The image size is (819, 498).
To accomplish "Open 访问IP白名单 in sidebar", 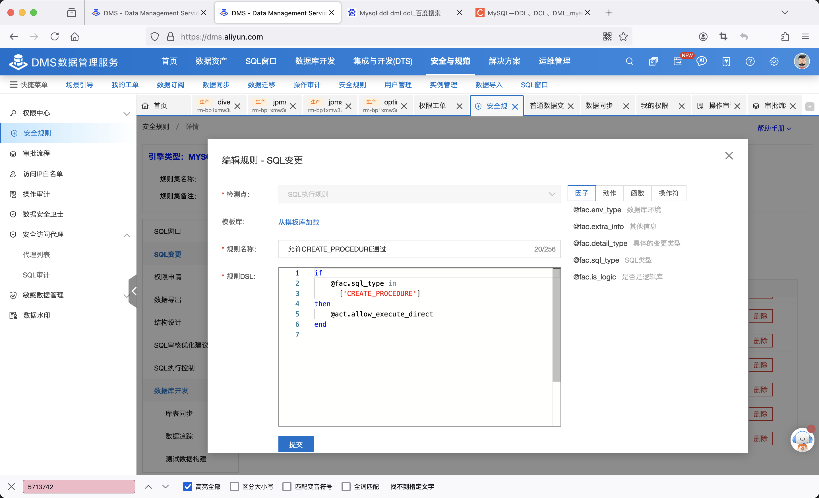I will [43, 174].
